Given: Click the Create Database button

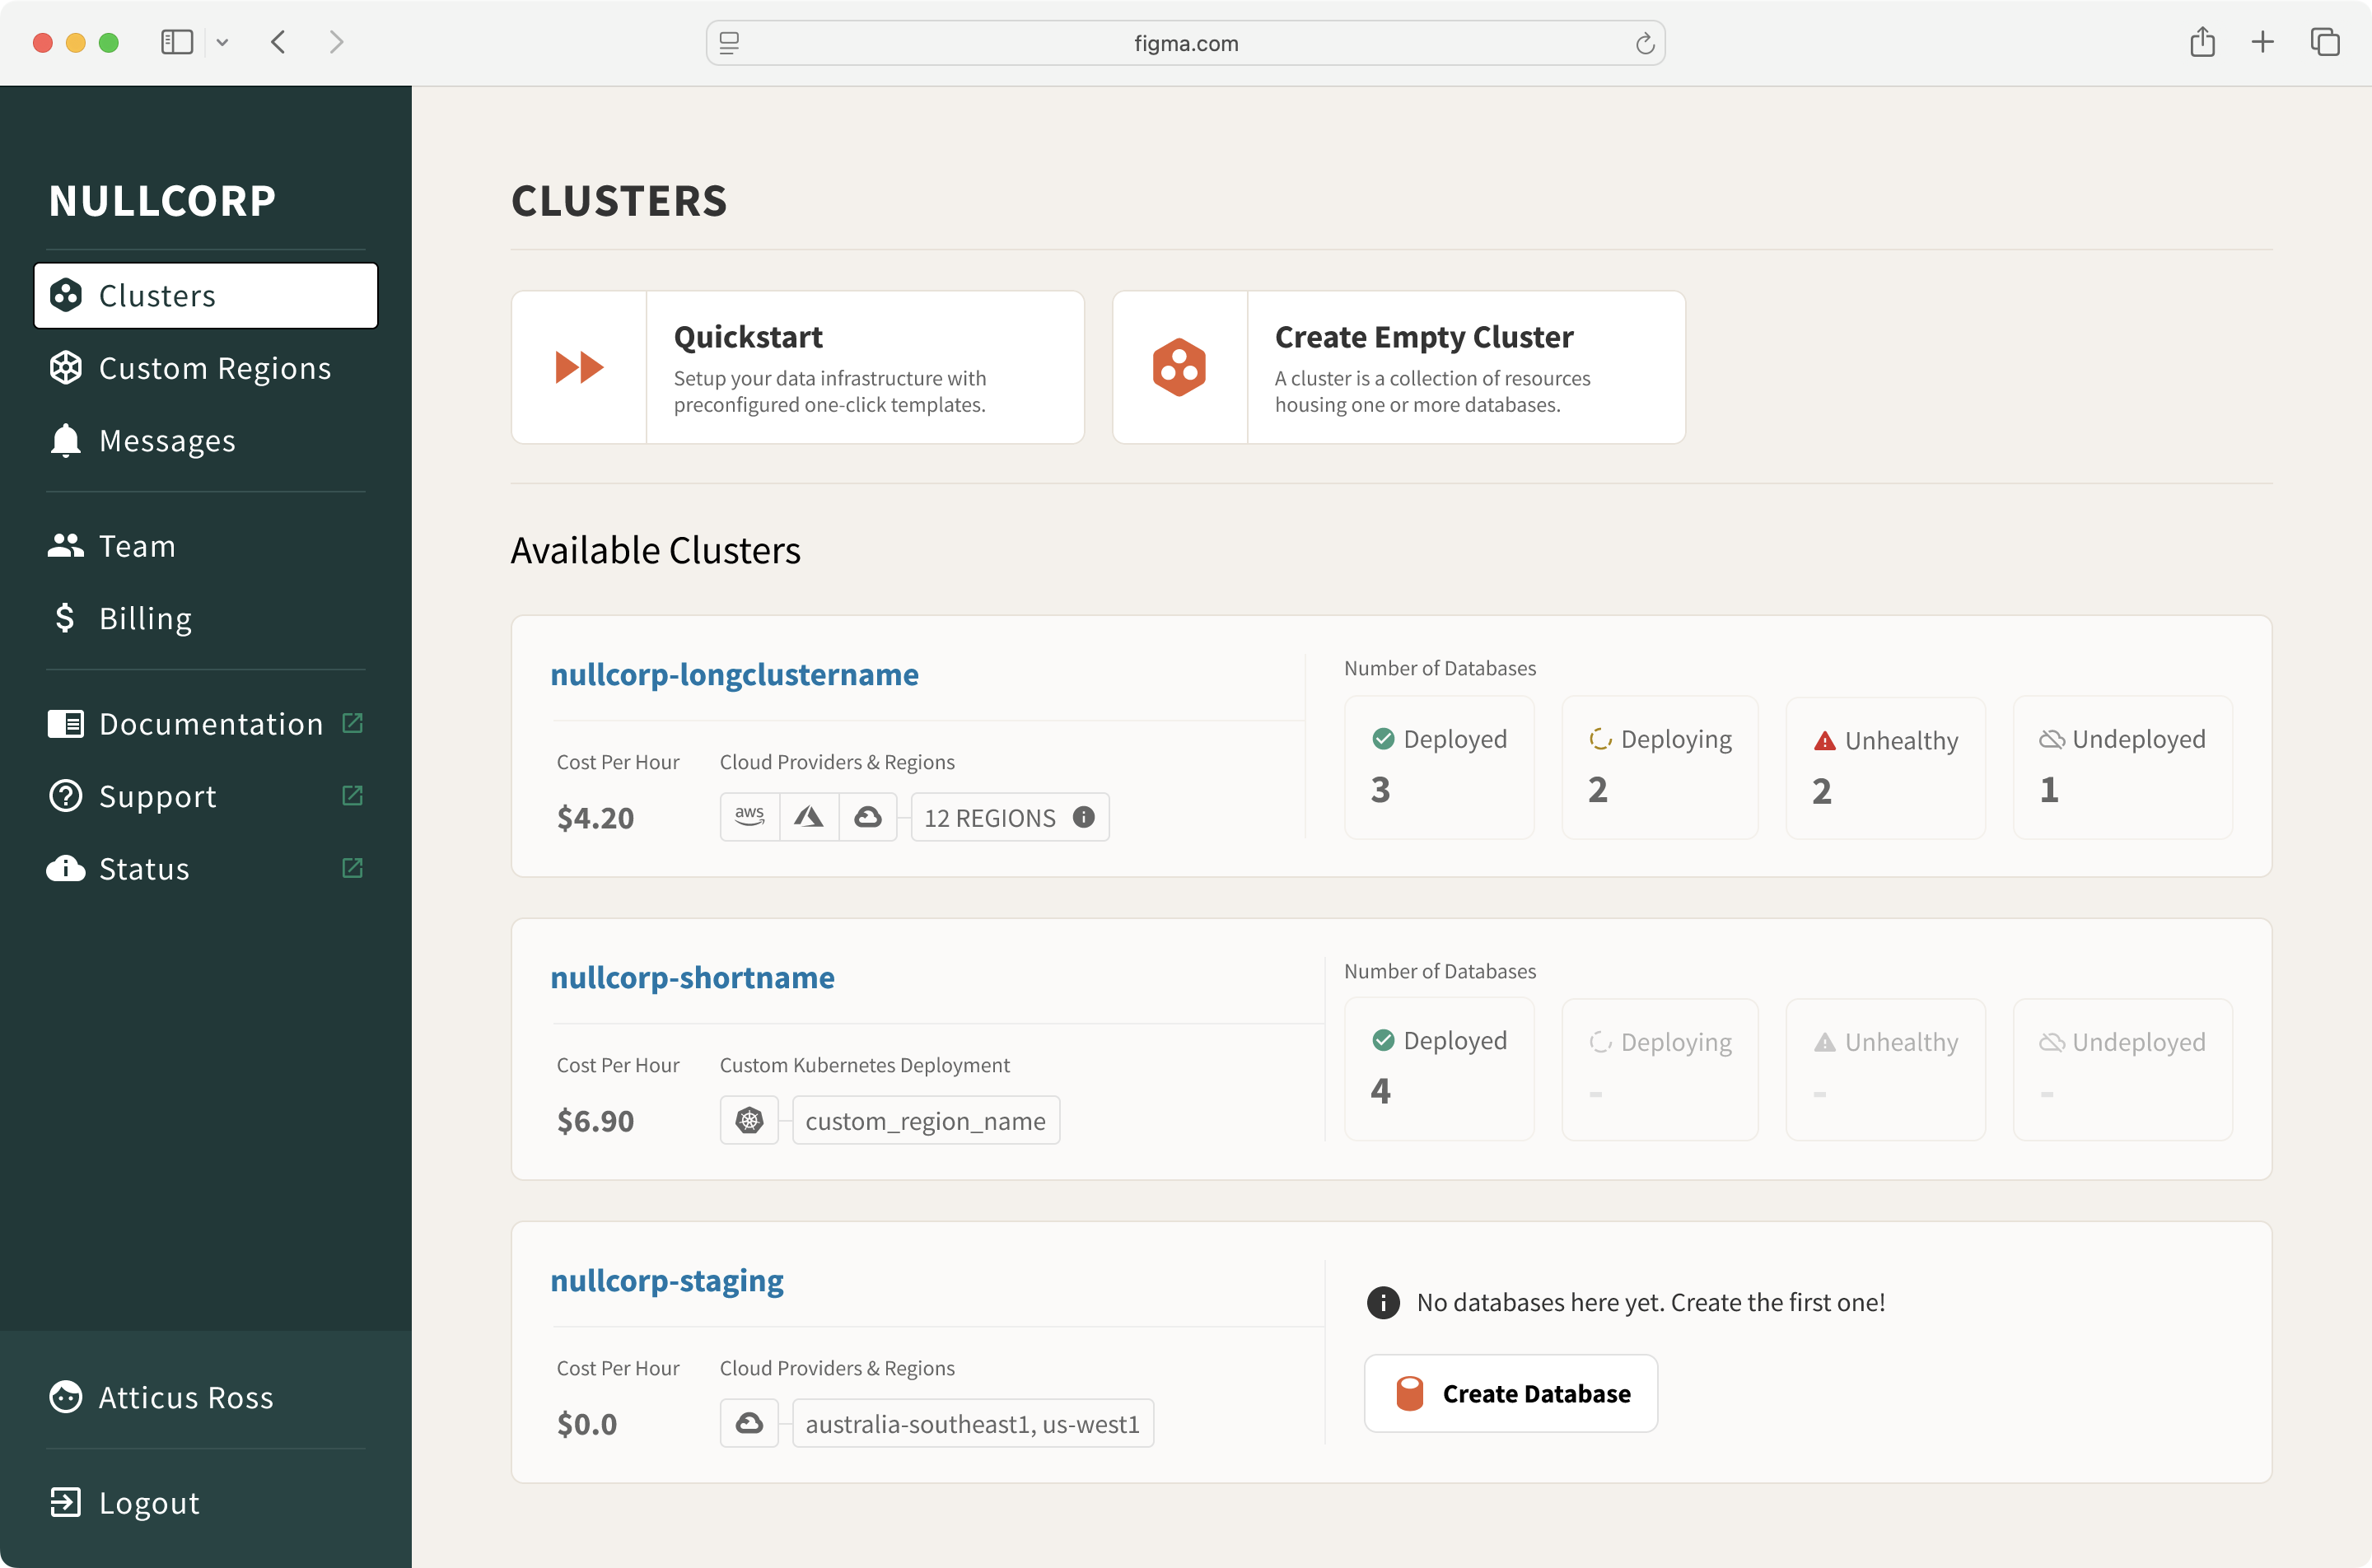Looking at the screenshot, I should (1510, 1393).
